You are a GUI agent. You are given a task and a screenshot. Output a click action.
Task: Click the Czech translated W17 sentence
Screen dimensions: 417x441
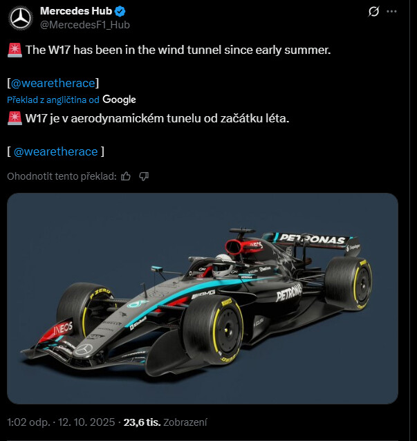click(x=157, y=118)
